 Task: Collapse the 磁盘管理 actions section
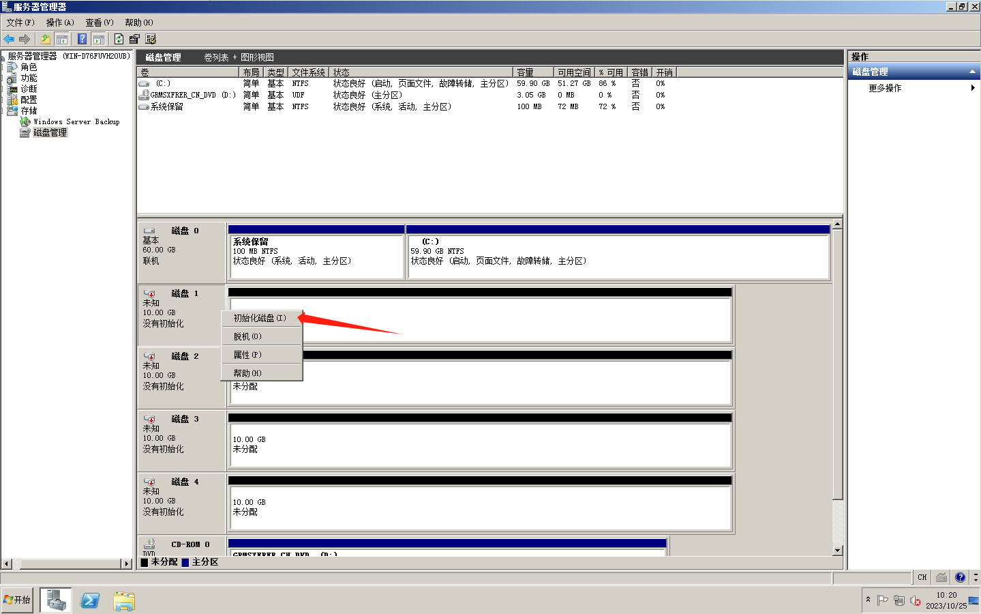tap(973, 72)
